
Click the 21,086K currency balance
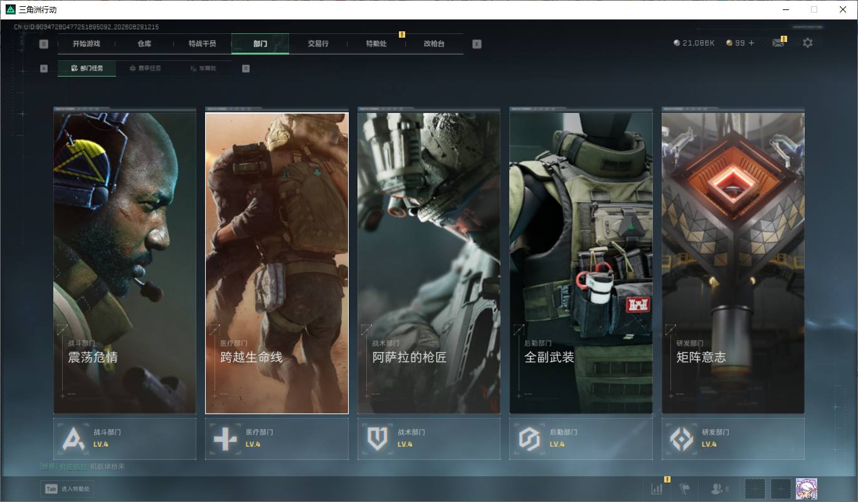(699, 43)
